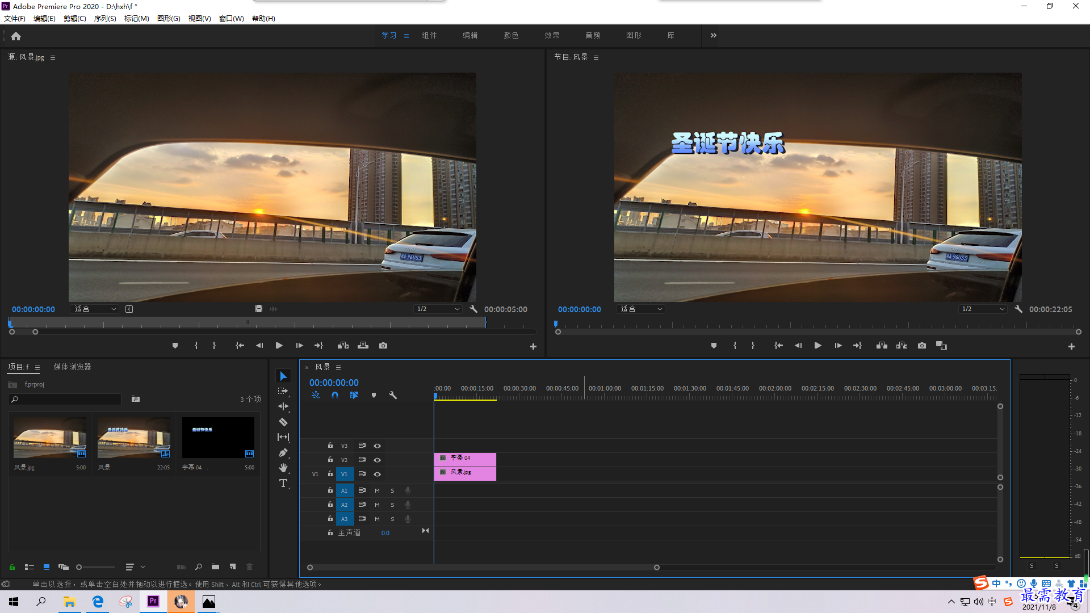The width and height of the screenshot is (1090, 613).
Task: Click Overwrite button in Source monitor
Action: click(363, 346)
